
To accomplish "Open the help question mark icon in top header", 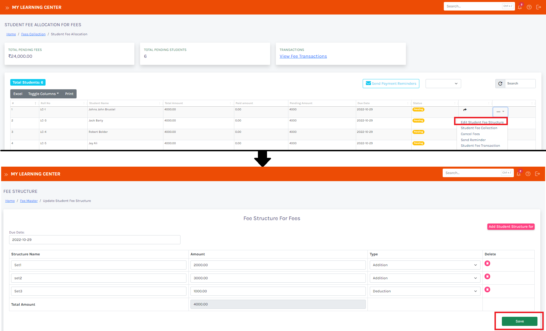I will pos(529,7).
